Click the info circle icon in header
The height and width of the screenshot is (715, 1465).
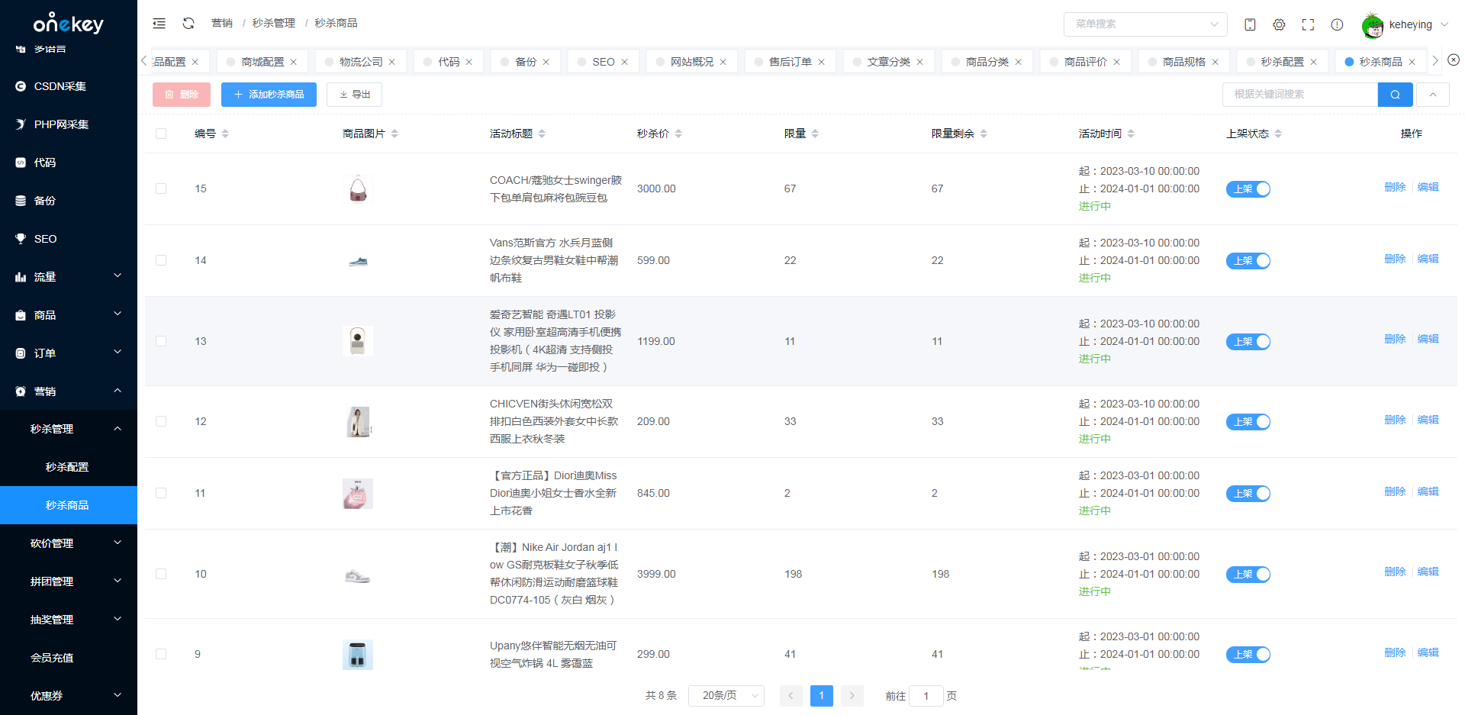point(1337,24)
